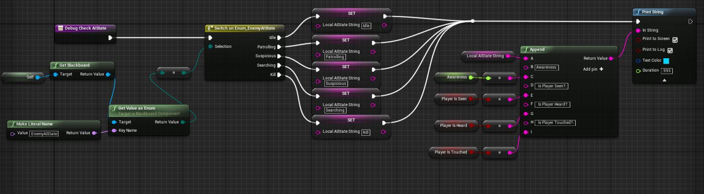Image resolution: width=704 pixels, height=194 pixels.
Task: Click the Kill exec output pin on Switch
Action: (x=280, y=75)
